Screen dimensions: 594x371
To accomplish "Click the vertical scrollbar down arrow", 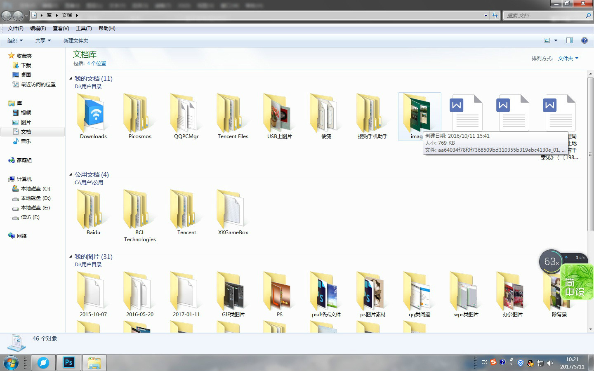I will tap(590, 329).
